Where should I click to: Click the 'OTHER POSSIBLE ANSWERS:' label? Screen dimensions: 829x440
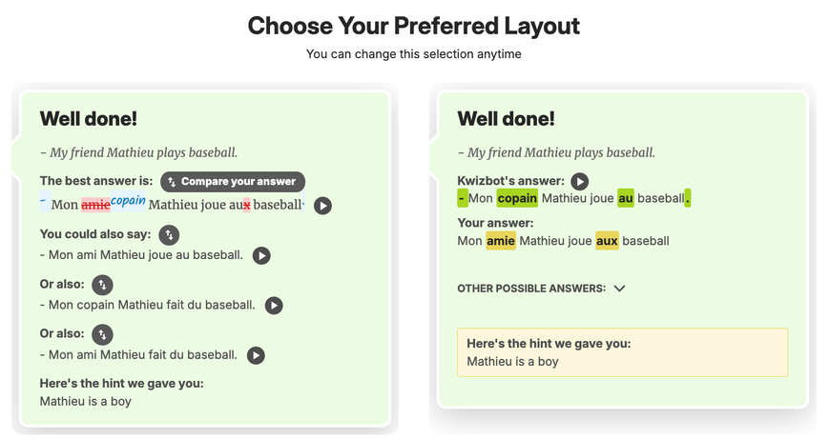pos(530,289)
